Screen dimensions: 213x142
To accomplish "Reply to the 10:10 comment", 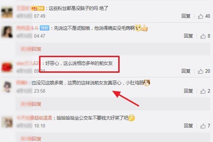I will coord(189,126).
